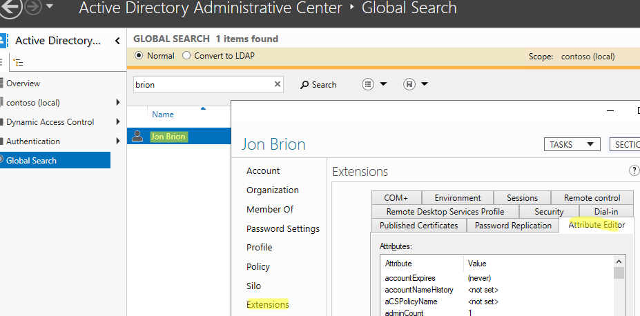Click the forward navigation arrow
Screen dimensions: 640x316
[33, 7]
